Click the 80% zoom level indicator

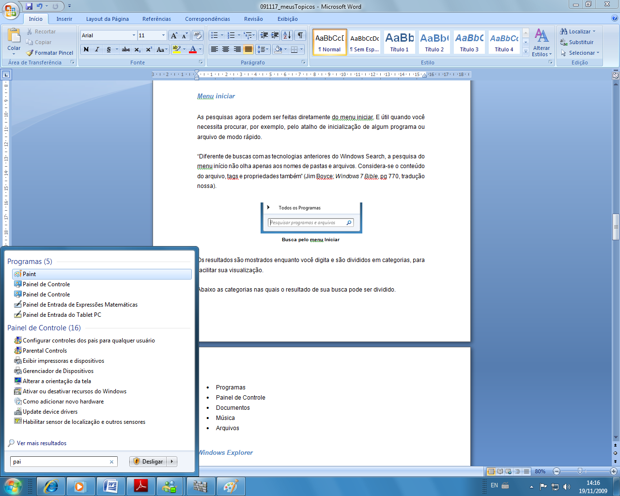[x=540, y=471]
